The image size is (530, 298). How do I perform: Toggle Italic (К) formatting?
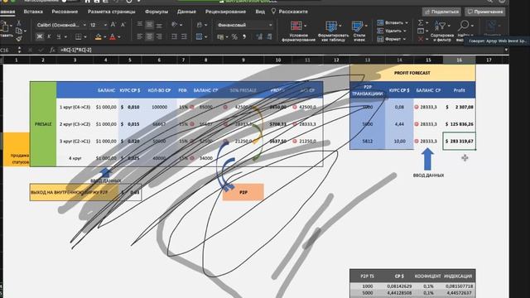[49, 36]
